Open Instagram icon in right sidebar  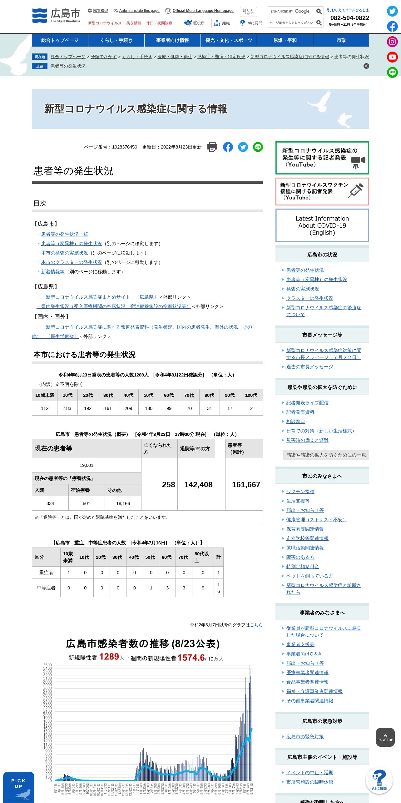pyautogui.click(x=392, y=42)
